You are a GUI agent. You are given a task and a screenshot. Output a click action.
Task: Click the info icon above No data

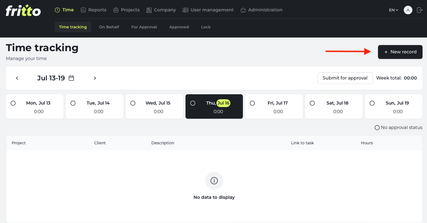click(x=214, y=181)
